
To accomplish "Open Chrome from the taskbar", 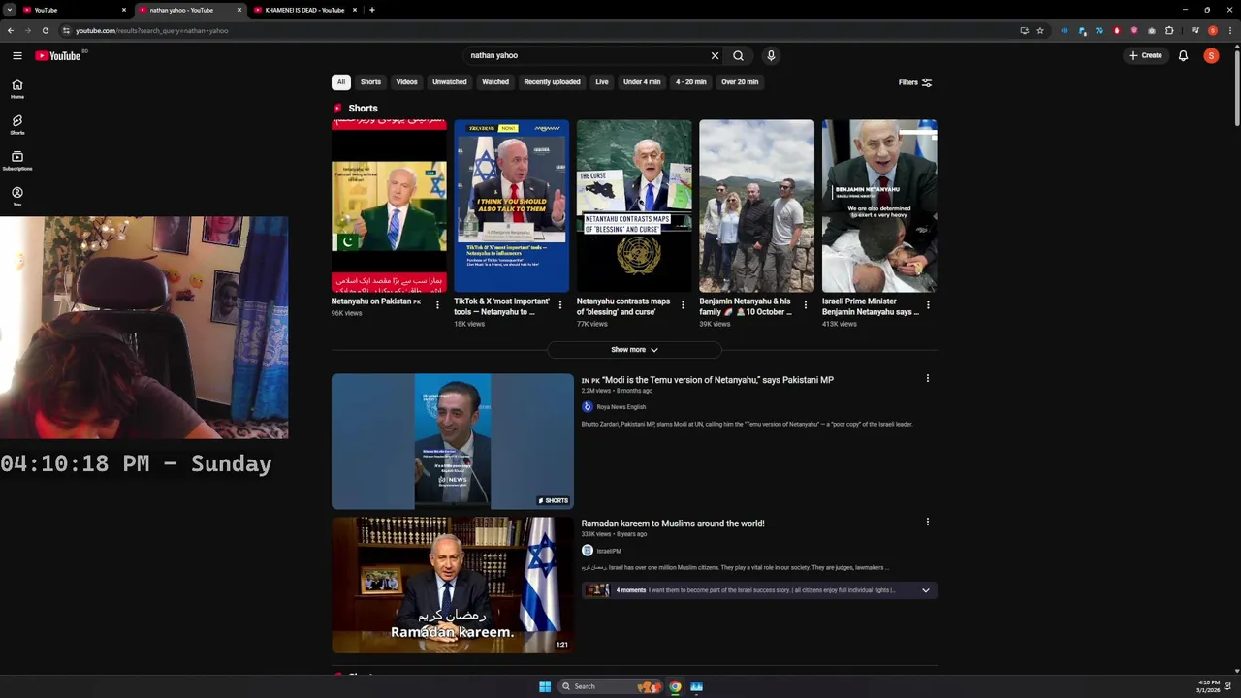I will pyautogui.click(x=676, y=686).
